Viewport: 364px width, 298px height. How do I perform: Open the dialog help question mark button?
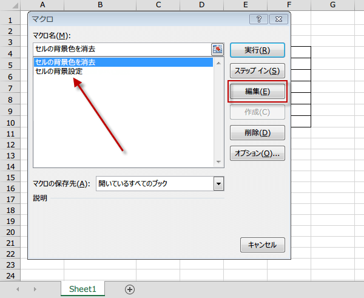tap(258, 19)
